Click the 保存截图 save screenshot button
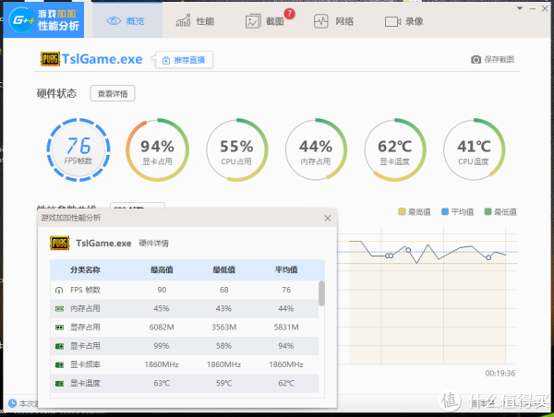The width and height of the screenshot is (554, 417). [x=492, y=59]
